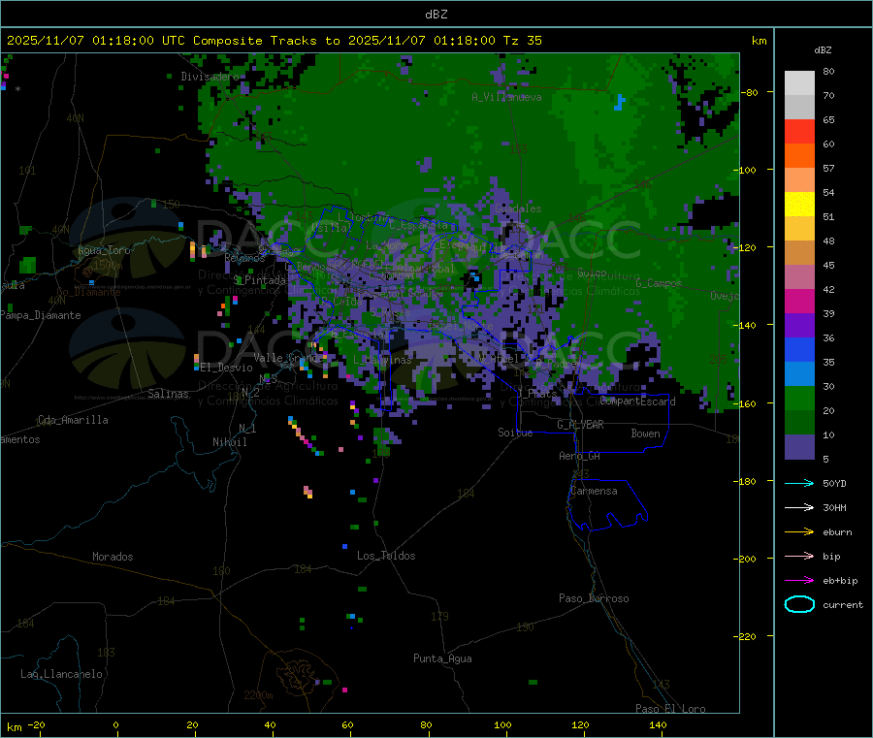Viewport: 873px width, 738px height.
Task: Select the 20 dBZ green color swatch
Action: click(799, 423)
